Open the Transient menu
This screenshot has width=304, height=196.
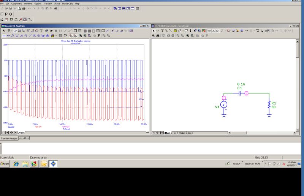[x=48, y=3]
